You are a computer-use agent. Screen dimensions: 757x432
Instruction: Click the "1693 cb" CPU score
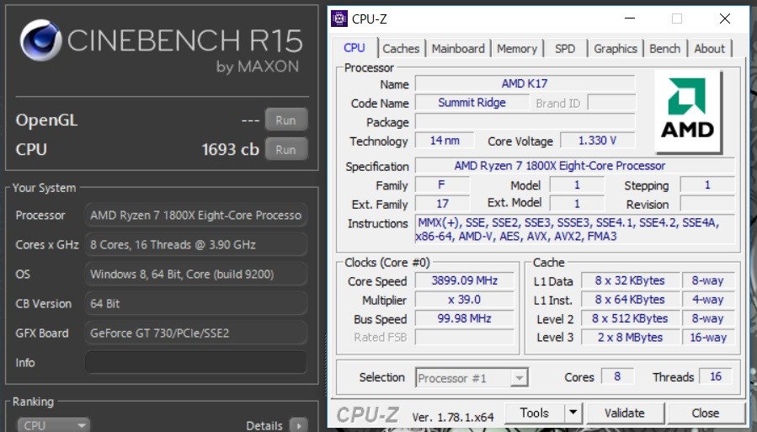[230, 150]
